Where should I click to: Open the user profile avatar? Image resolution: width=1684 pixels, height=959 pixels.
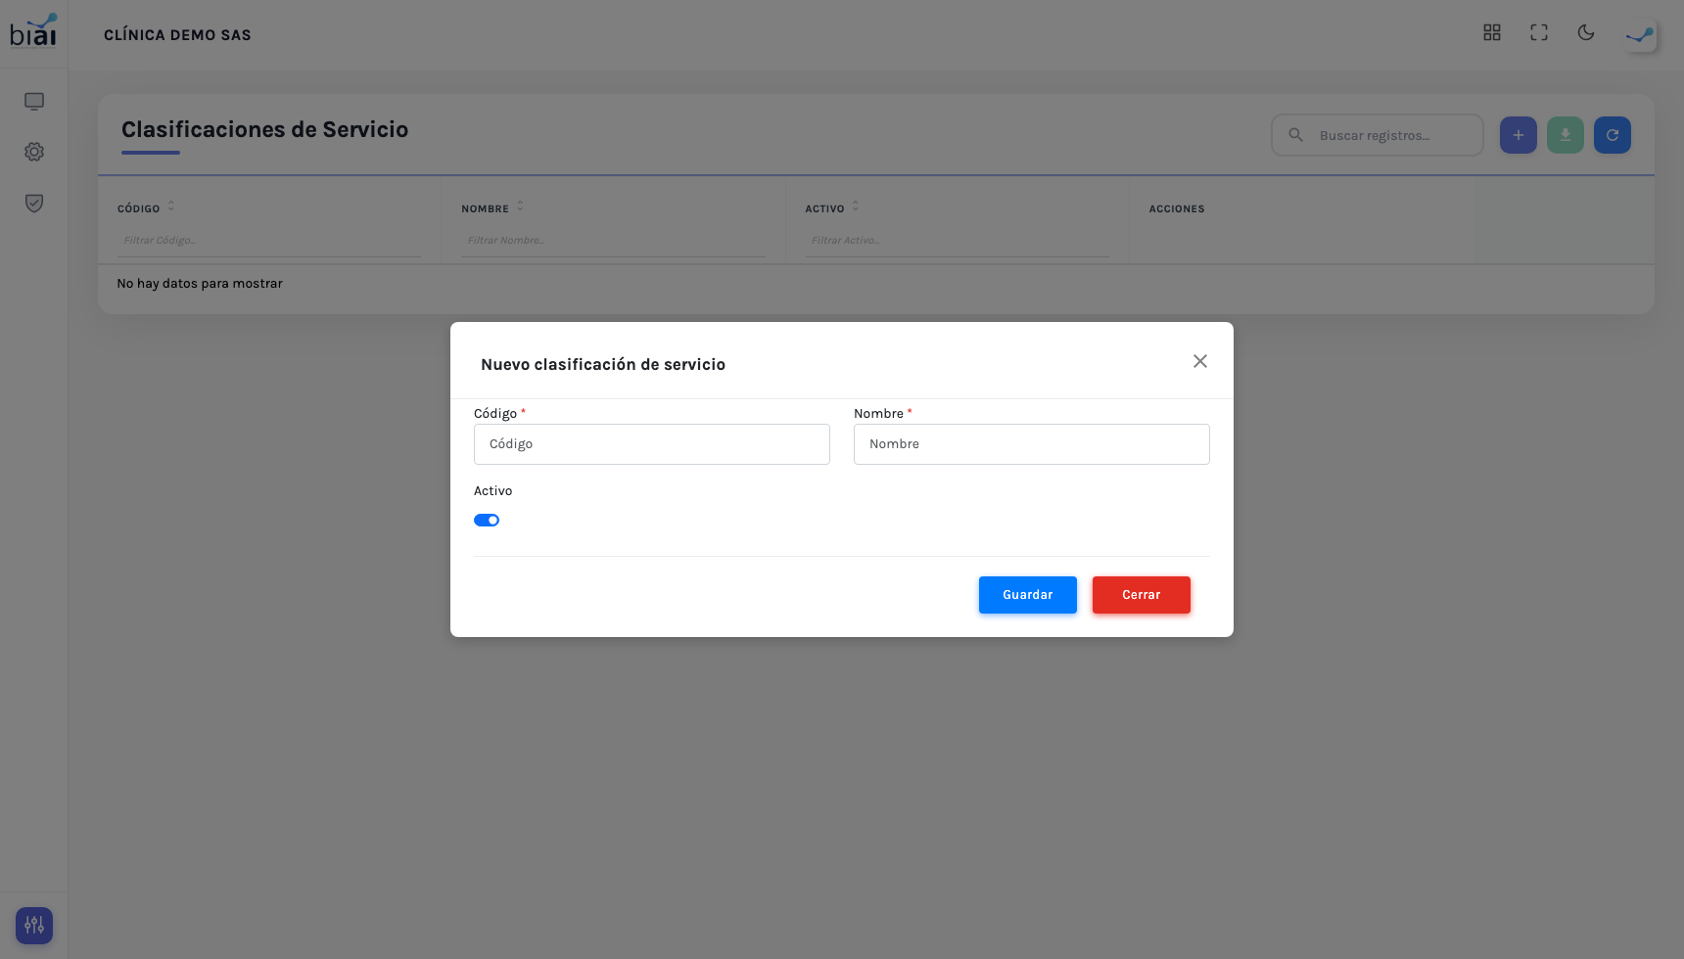click(1640, 35)
